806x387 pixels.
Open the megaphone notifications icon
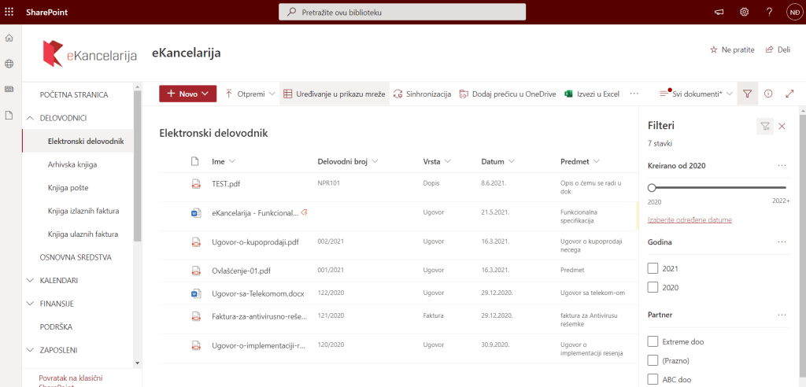coord(719,12)
